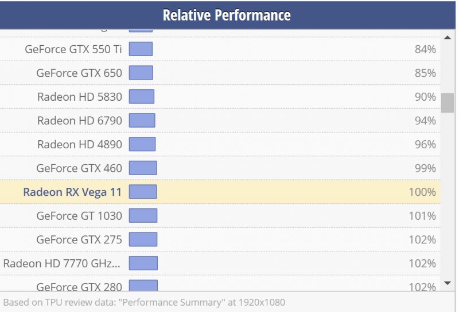459x312 pixels.
Task: Click the highlighted Radeon RX Vega 11 name
Action: coord(72,192)
